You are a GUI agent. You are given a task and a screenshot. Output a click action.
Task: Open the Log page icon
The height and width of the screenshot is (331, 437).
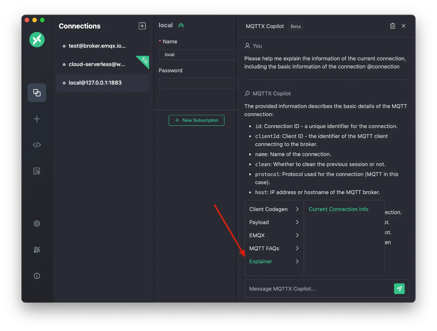pyautogui.click(x=37, y=171)
